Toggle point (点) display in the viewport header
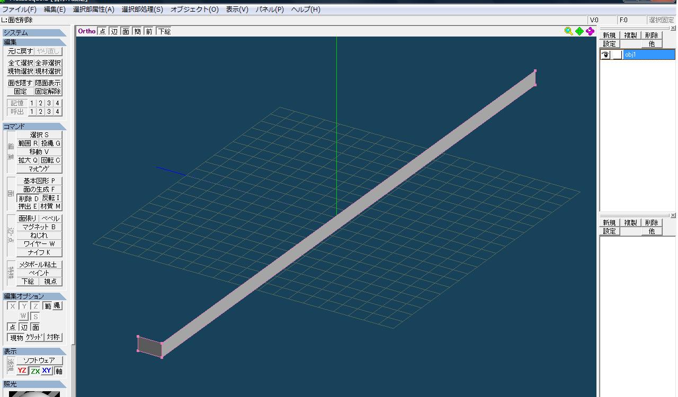678x397 pixels. pyautogui.click(x=103, y=31)
